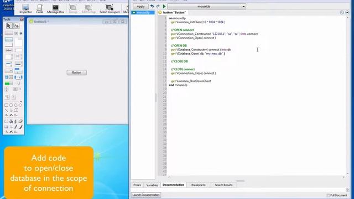
Task: Toggle the Full Document checkbox
Action: (328, 195)
